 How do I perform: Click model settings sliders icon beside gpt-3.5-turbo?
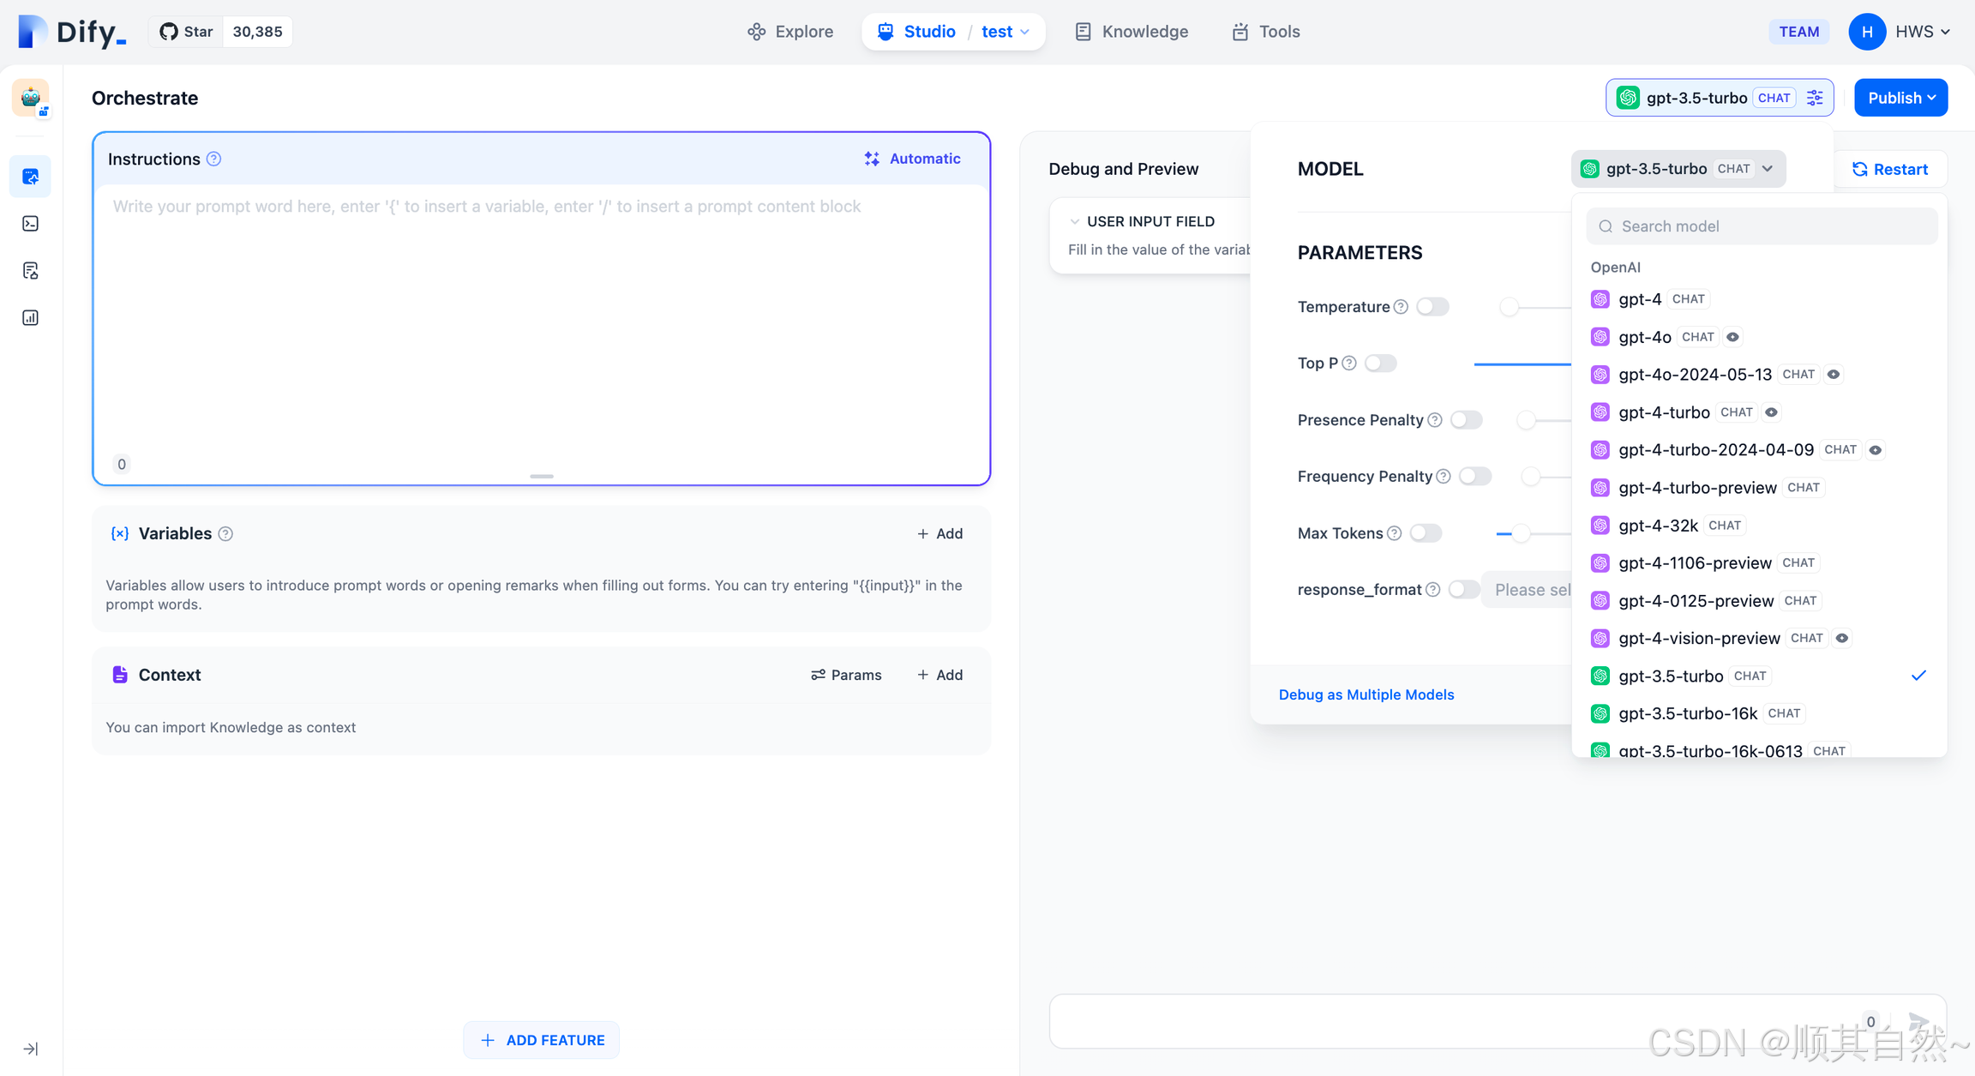coord(1815,98)
